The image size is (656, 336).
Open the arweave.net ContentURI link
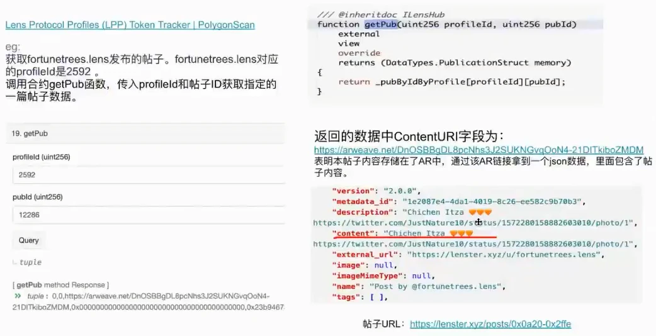[x=478, y=150]
